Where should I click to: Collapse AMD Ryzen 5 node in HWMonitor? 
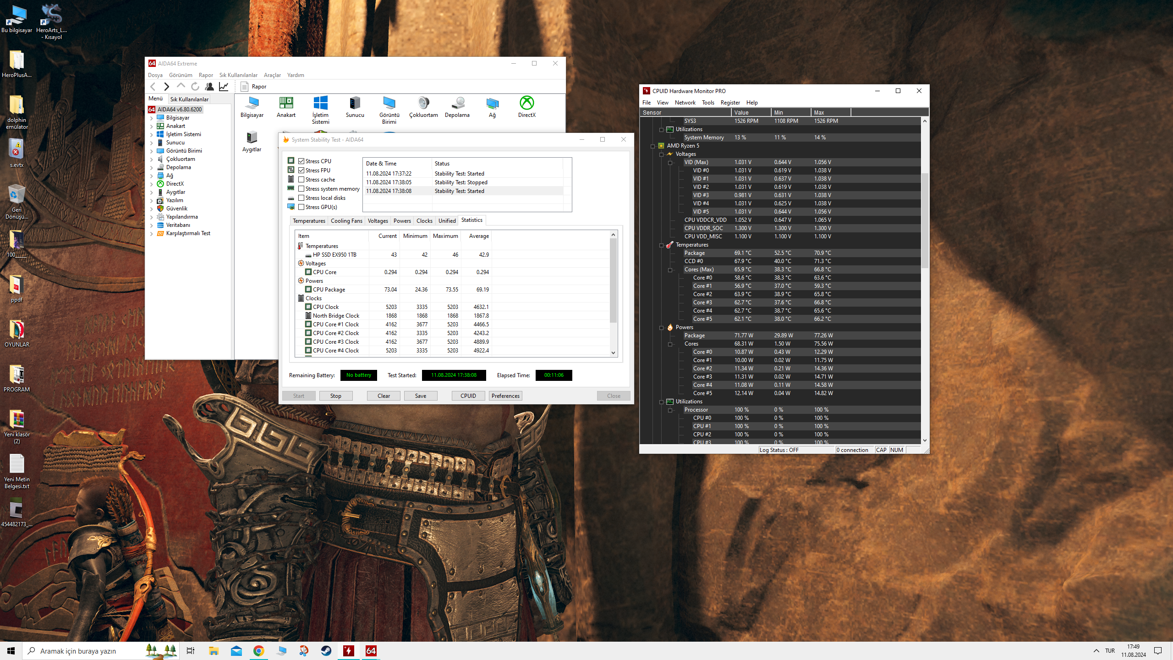pos(653,146)
